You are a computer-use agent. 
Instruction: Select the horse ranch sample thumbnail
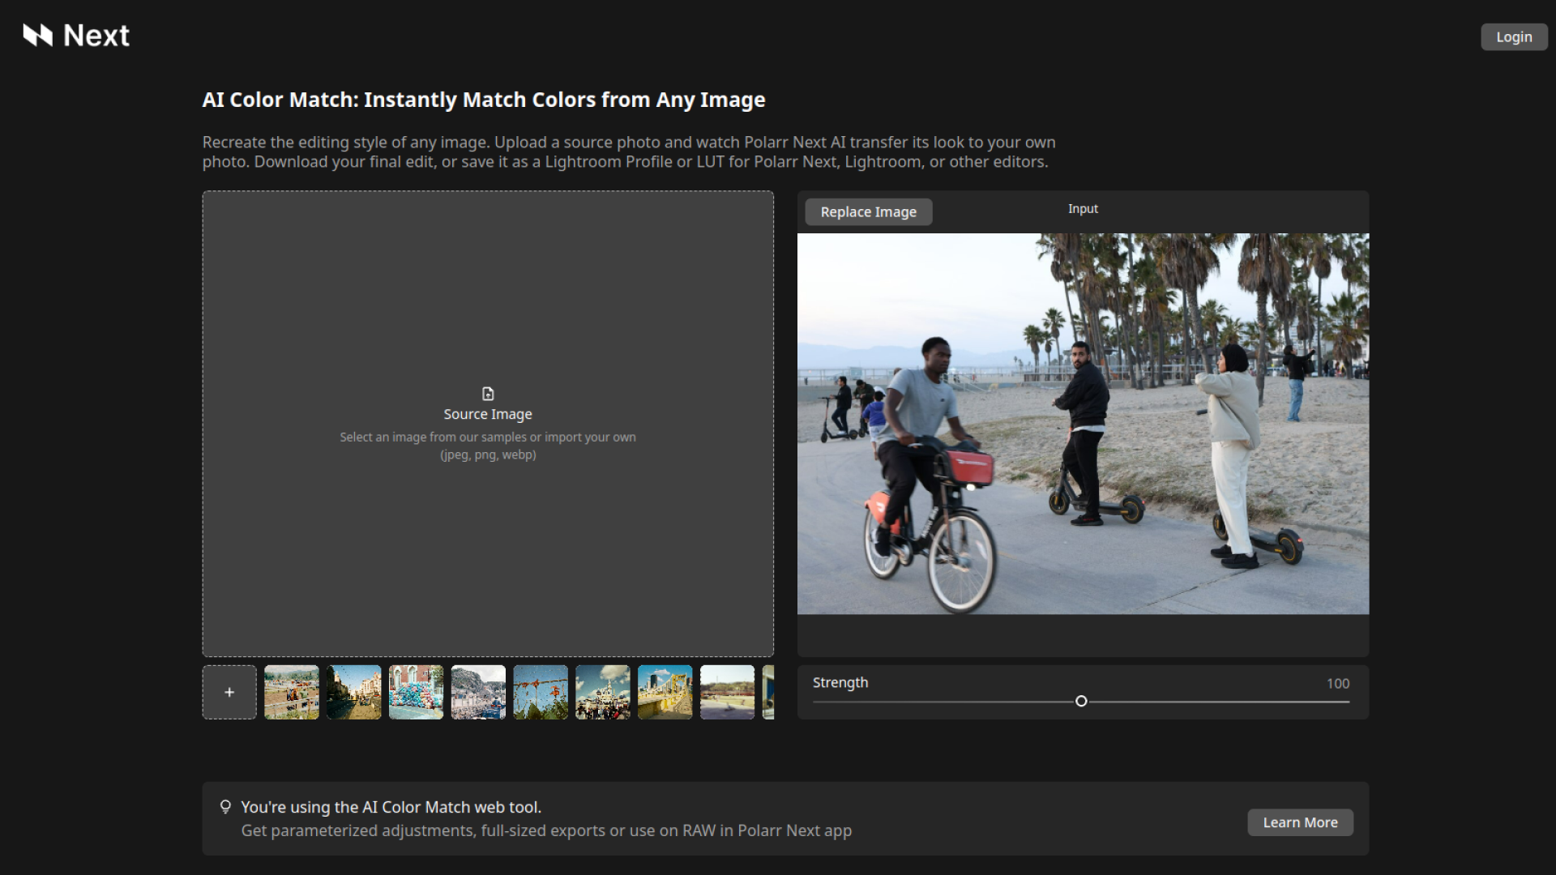(292, 692)
